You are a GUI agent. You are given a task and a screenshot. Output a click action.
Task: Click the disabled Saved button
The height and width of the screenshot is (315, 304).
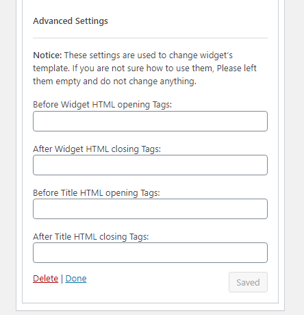click(x=248, y=282)
